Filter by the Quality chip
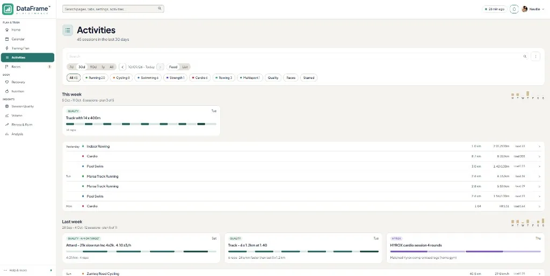This screenshot has width=550, height=276. [273, 78]
